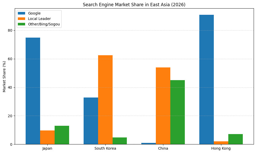Click China's tiny blue Google bar
256x153 pixels.
[149, 144]
